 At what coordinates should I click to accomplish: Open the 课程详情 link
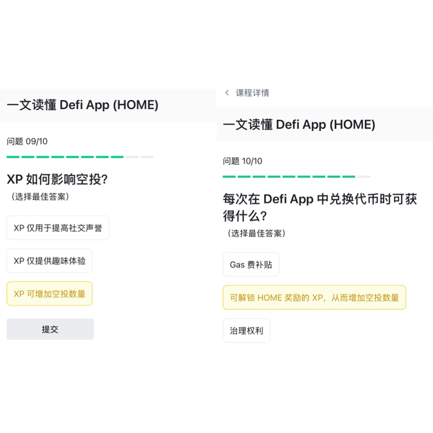coord(252,93)
